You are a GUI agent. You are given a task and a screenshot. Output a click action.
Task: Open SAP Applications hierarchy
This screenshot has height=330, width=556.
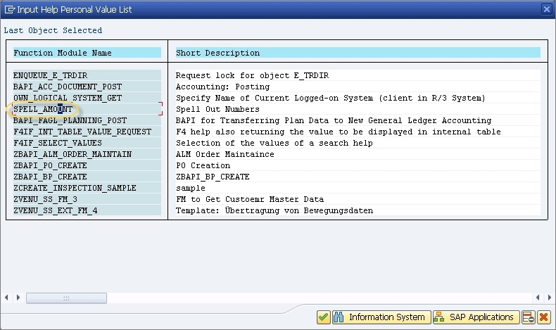[x=476, y=317]
